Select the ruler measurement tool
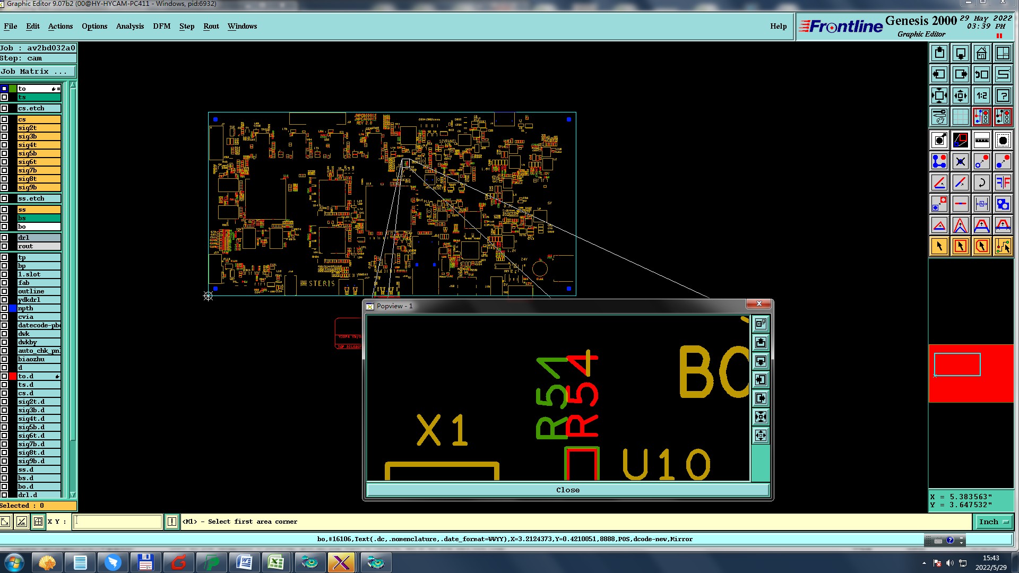1019x573 pixels. 981,141
